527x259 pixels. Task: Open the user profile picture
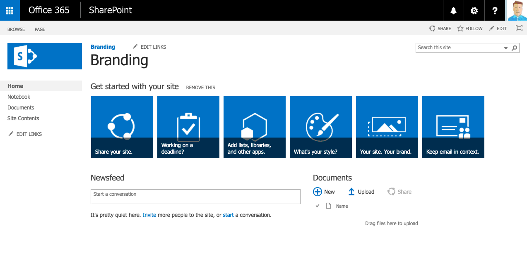point(517,10)
